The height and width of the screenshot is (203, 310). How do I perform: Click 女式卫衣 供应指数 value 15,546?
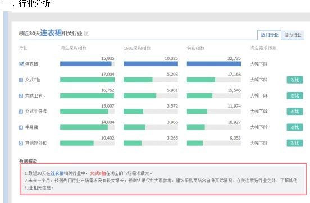(x=234, y=90)
